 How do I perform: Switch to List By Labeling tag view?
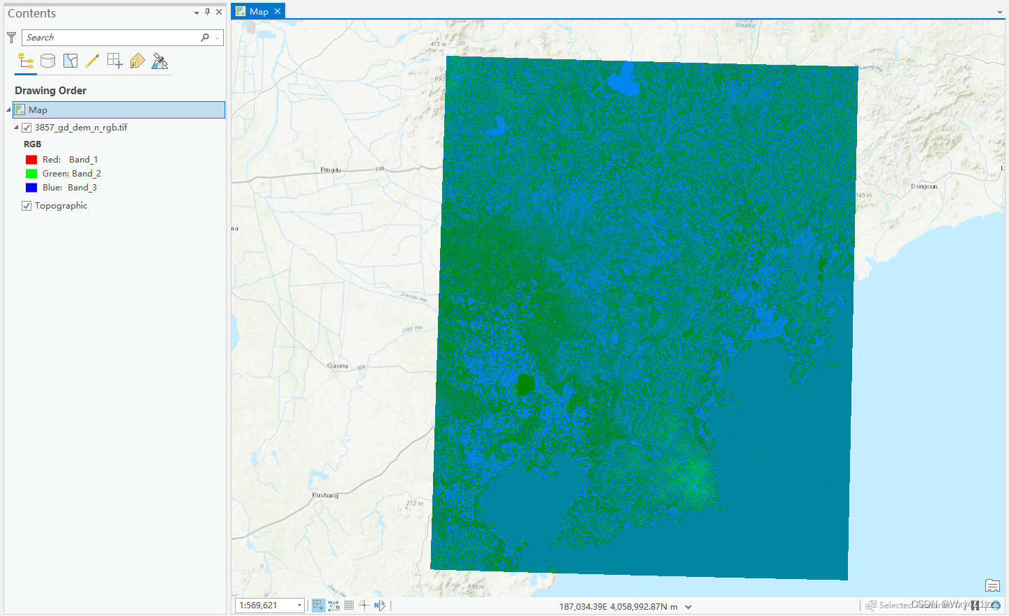pyautogui.click(x=137, y=61)
